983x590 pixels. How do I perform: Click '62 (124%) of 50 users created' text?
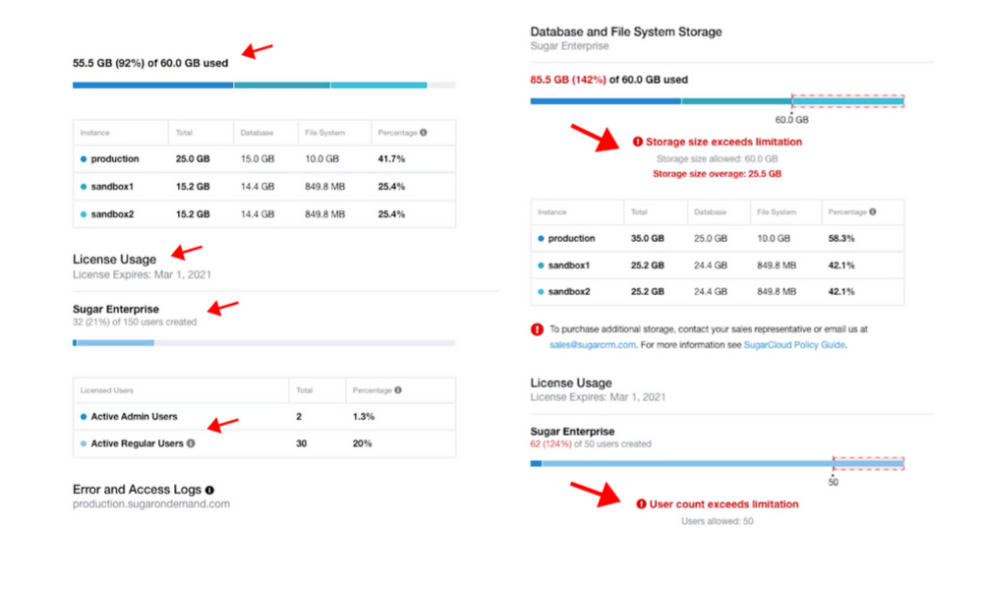(x=591, y=443)
